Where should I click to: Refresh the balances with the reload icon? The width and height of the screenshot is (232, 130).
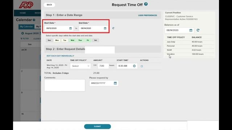(x=198, y=30)
